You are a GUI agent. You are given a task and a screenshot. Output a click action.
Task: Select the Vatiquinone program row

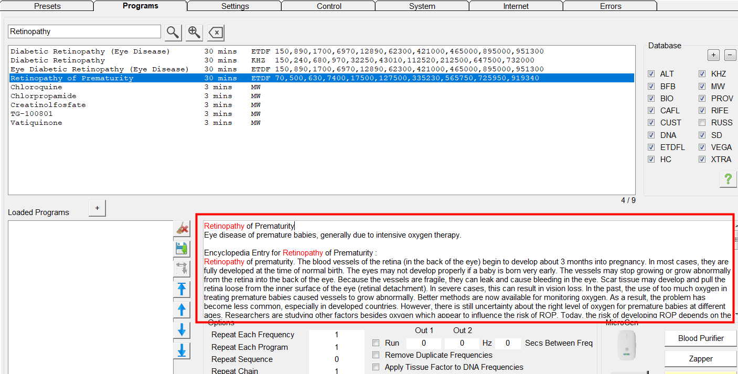(321, 123)
